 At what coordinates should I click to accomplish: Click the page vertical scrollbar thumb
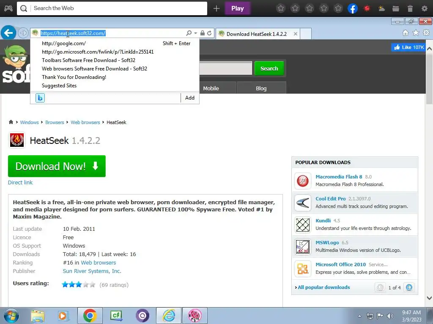click(429, 79)
